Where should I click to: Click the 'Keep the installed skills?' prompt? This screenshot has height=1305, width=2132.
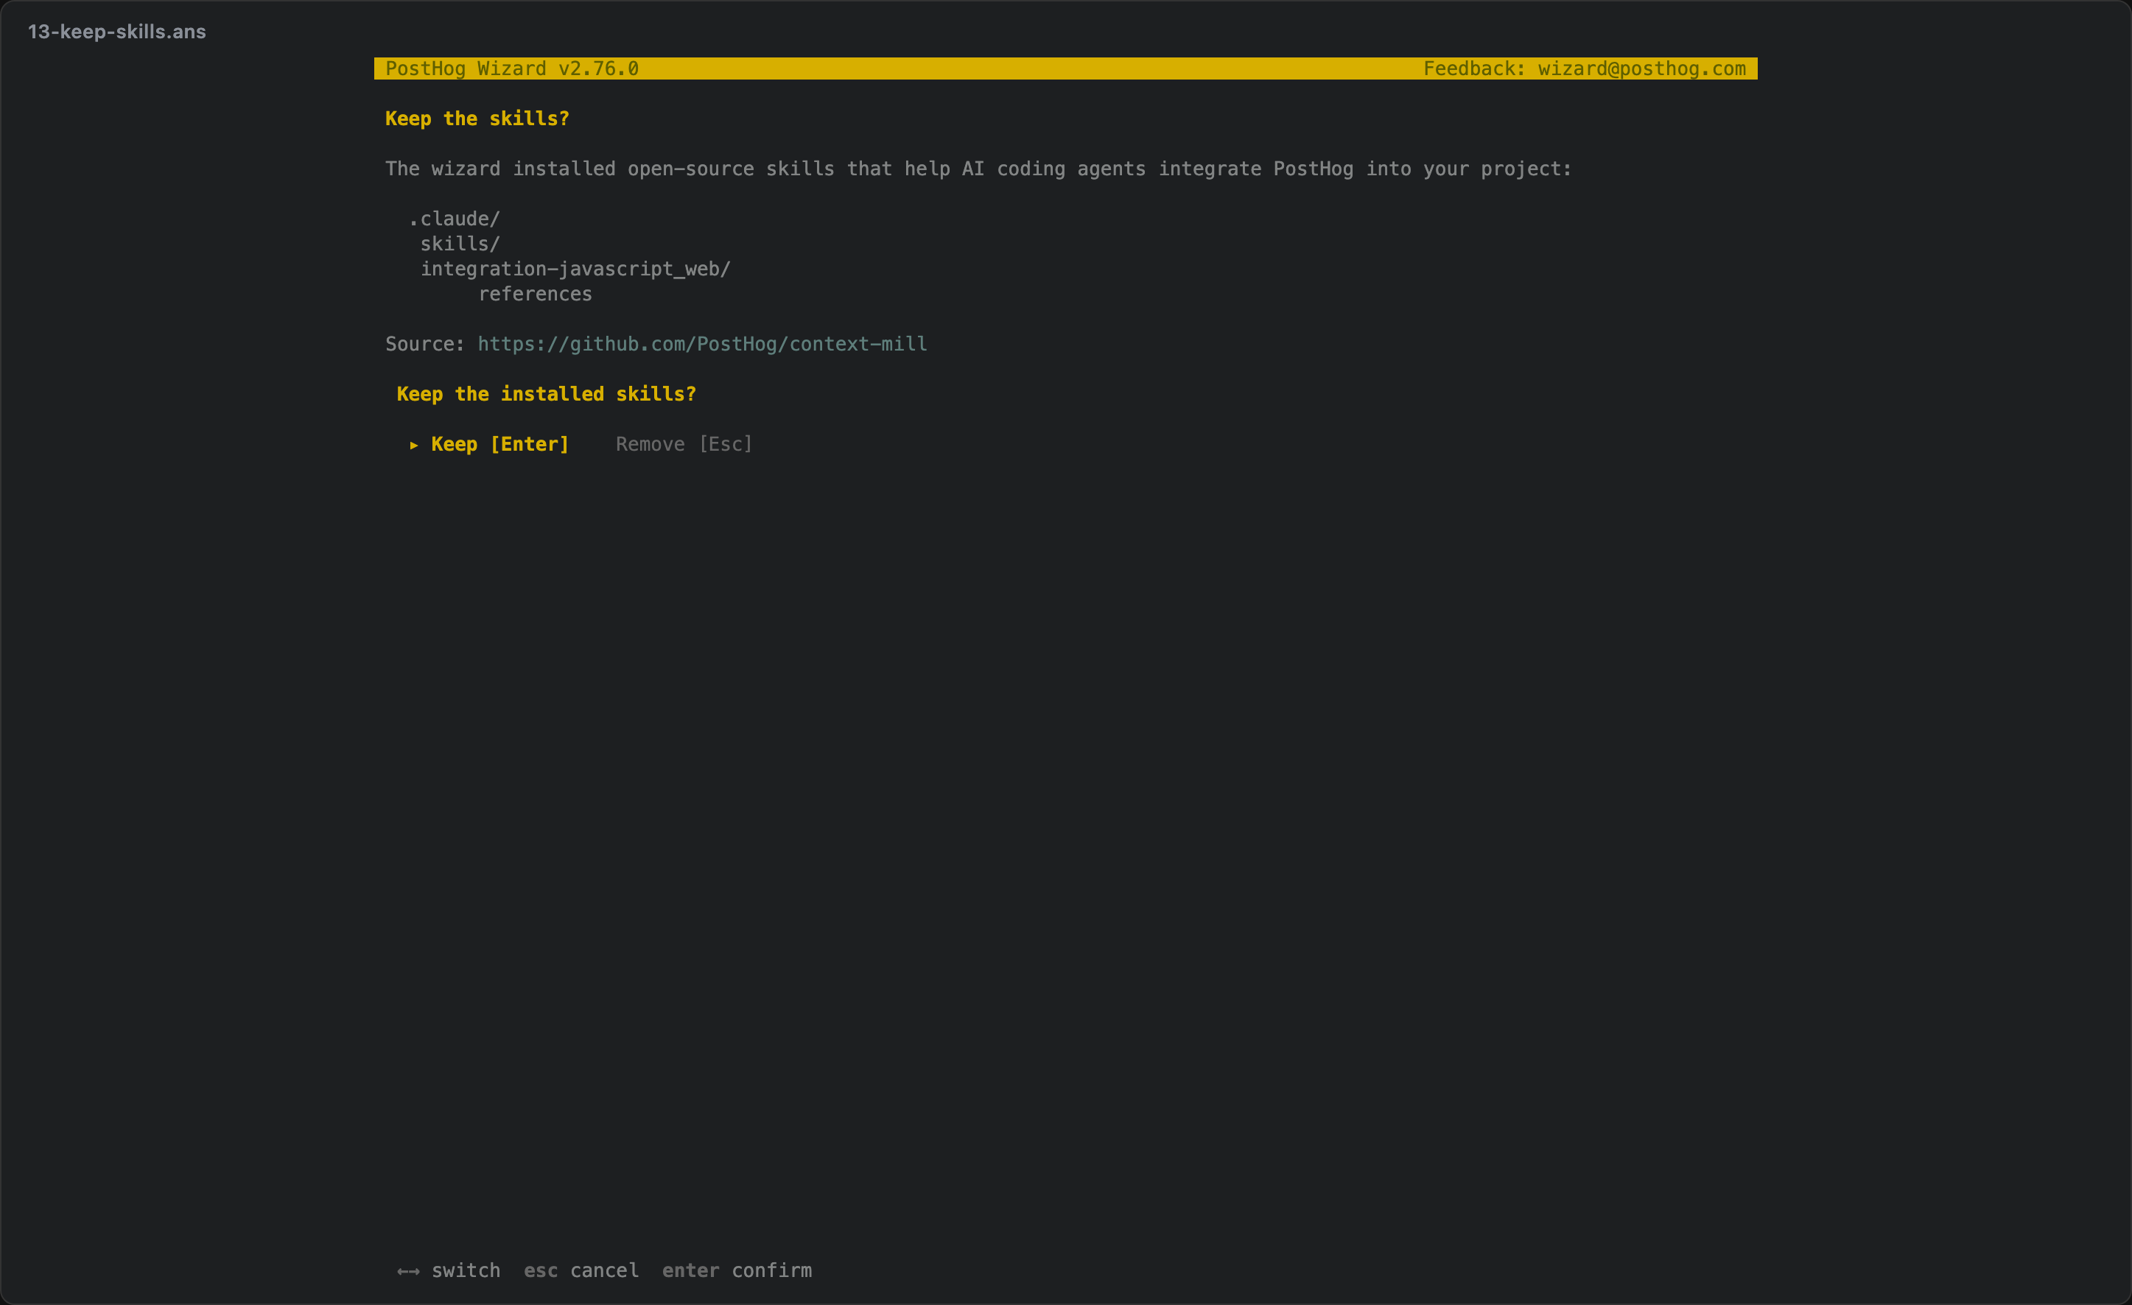click(x=547, y=394)
